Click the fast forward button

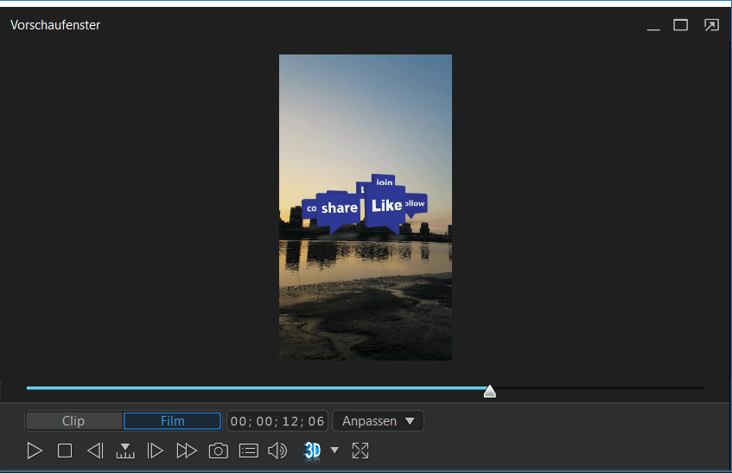(x=187, y=451)
